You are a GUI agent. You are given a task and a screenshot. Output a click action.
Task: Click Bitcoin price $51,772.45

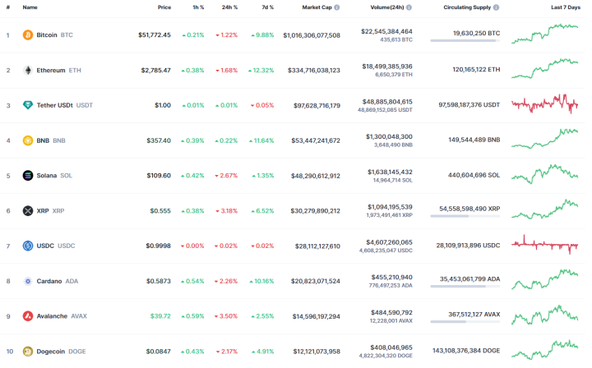pos(155,35)
